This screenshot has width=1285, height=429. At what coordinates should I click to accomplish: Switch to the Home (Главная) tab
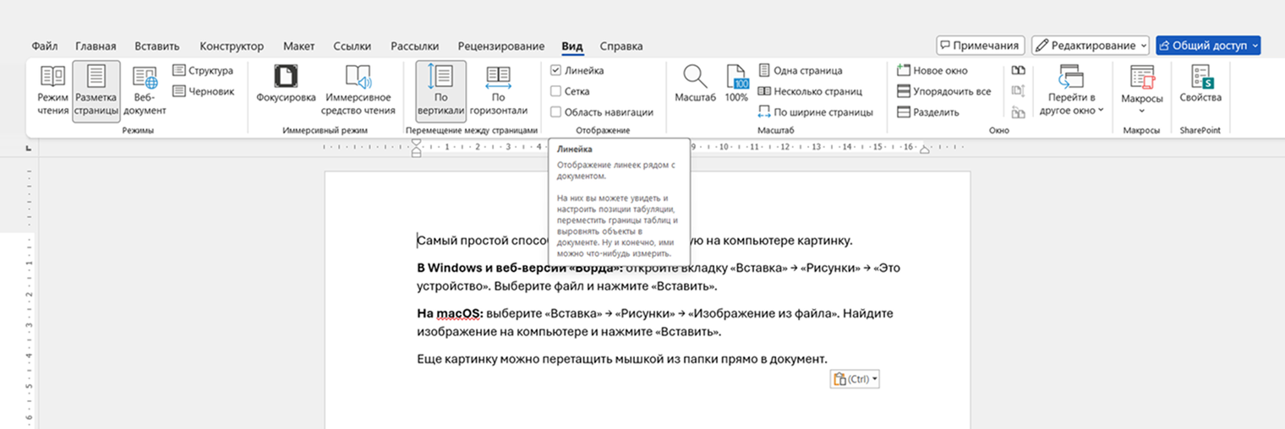tap(96, 46)
